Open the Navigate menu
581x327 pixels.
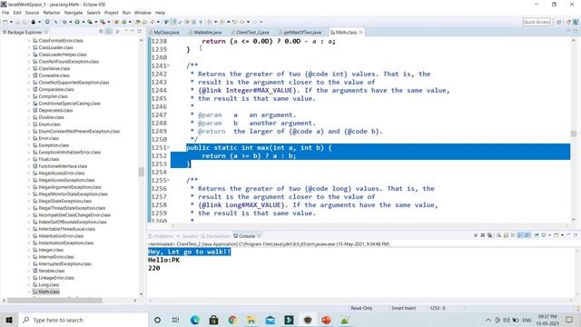(74, 13)
